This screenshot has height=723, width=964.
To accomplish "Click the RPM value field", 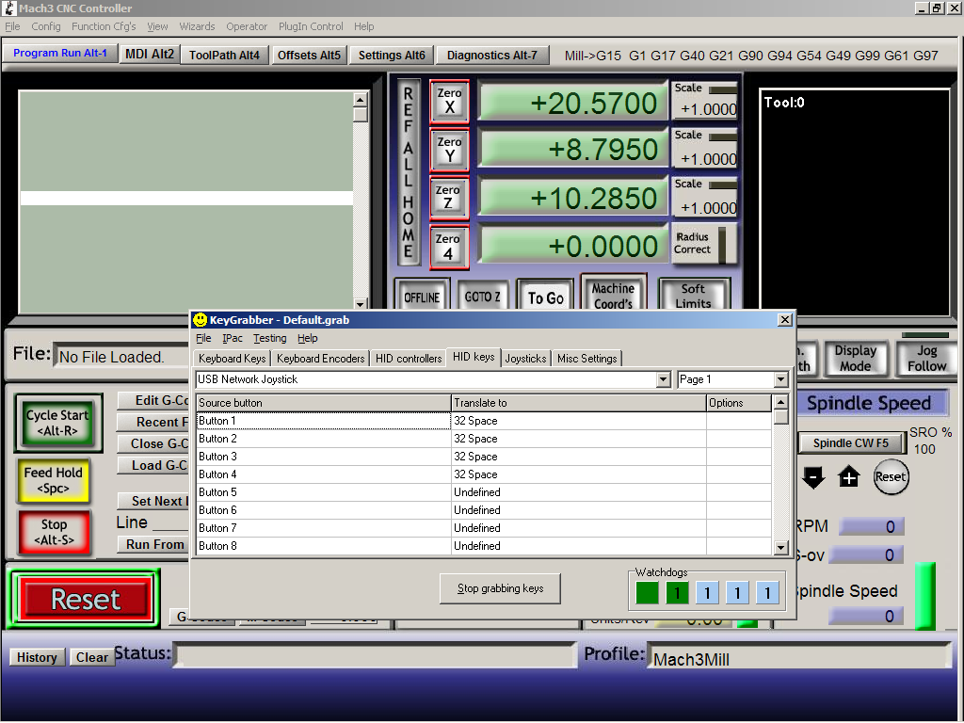I will [x=872, y=527].
